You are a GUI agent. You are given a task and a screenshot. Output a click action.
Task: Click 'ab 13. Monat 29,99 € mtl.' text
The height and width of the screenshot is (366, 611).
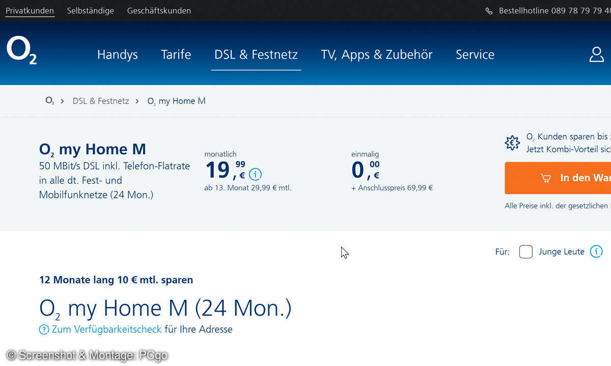coord(248,188)
